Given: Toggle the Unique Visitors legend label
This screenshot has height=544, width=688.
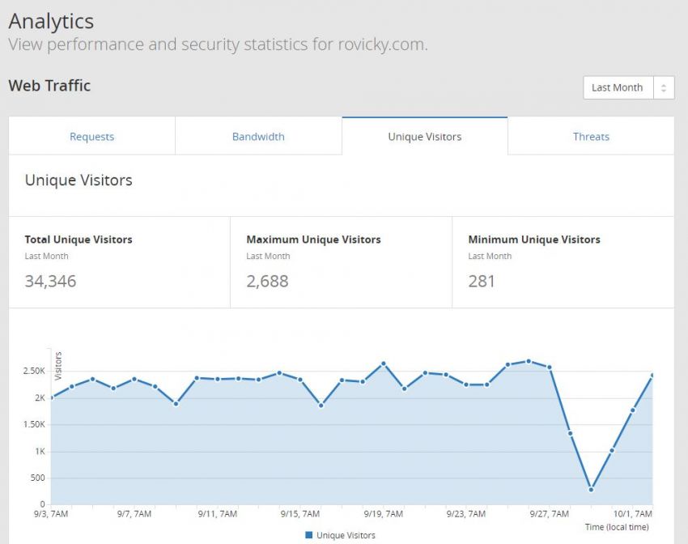Looking at the screenshot, I should pos(346,535).
